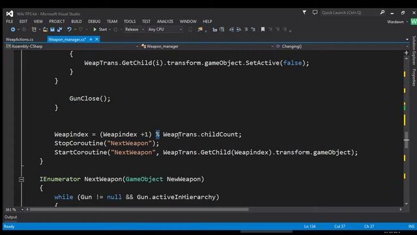The image size is (417, 235).
Task: Click the green W account avatar
Action: tap(414, 22)
